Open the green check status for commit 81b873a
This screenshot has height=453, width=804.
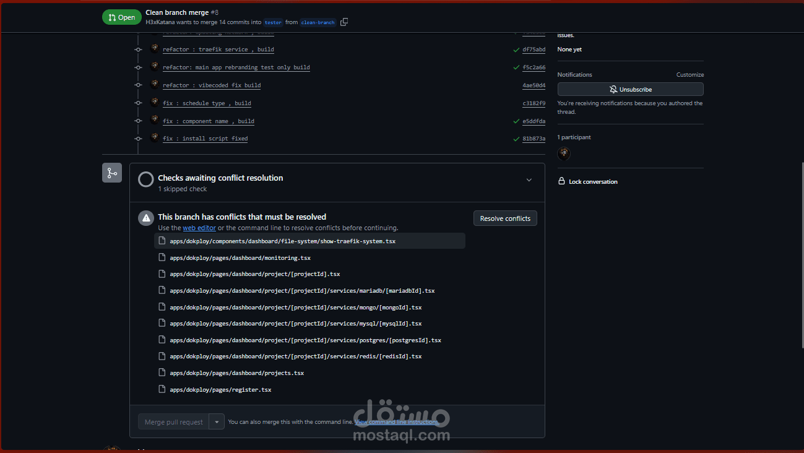point(516,139)
